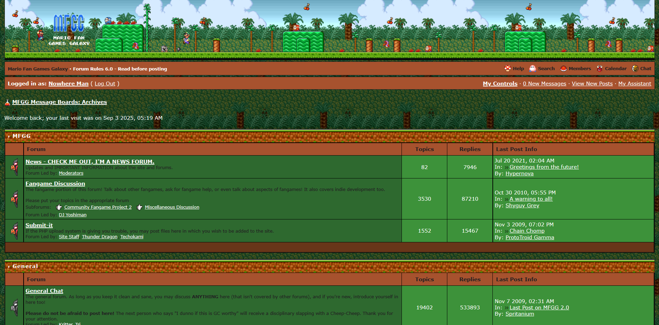The width and height of the screenshot is (659, 325).
Task: Click the piranha plant icon for Submit-it
Action: (x=15, y=231)
